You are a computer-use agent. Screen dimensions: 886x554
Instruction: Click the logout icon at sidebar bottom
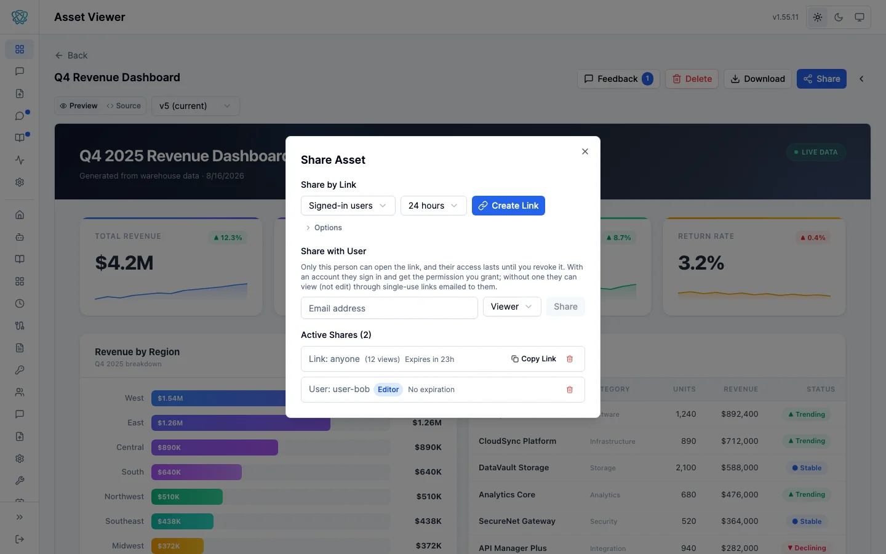[20, 539]
